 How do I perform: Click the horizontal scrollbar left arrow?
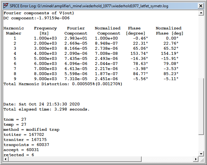tap(5, 159)
